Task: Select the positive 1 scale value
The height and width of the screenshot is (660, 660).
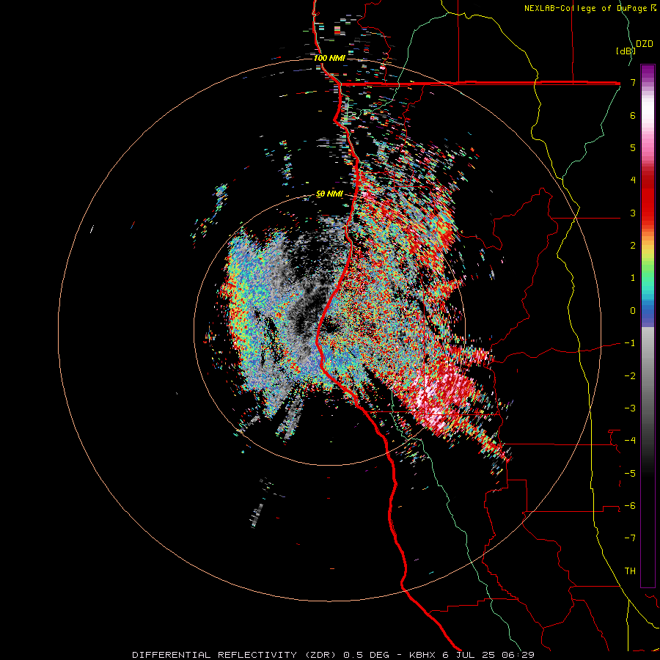Action: pos(633,278)
